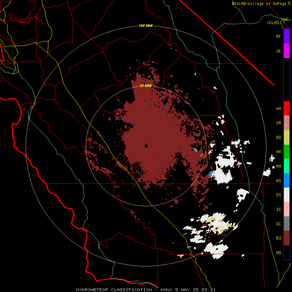292x292 pixels.
Task: Click the black radar site dot at center
Action: pyautogui.click(x=146, y=146)
